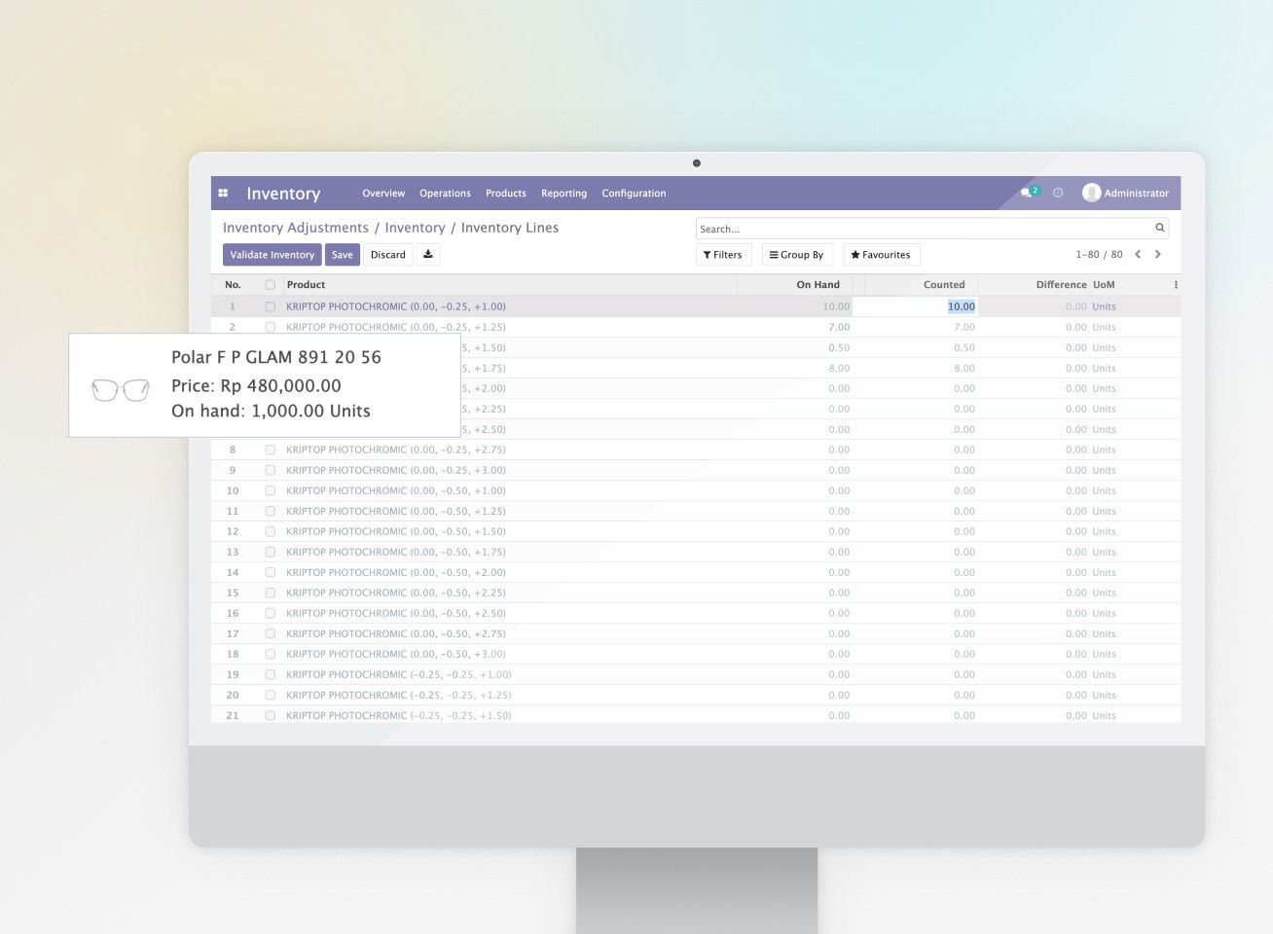Edit the Counted field showing 10.00
Screen dimensions: 1273x934
click(915, 306)
